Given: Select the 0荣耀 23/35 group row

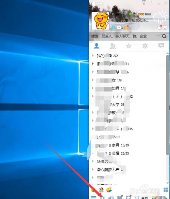Looking at the screenshot, I should [x=128, y=153].
